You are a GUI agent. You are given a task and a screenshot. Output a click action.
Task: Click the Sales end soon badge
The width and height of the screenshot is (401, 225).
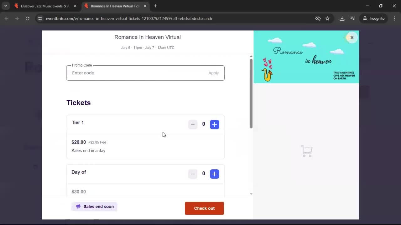pos(94,207)
